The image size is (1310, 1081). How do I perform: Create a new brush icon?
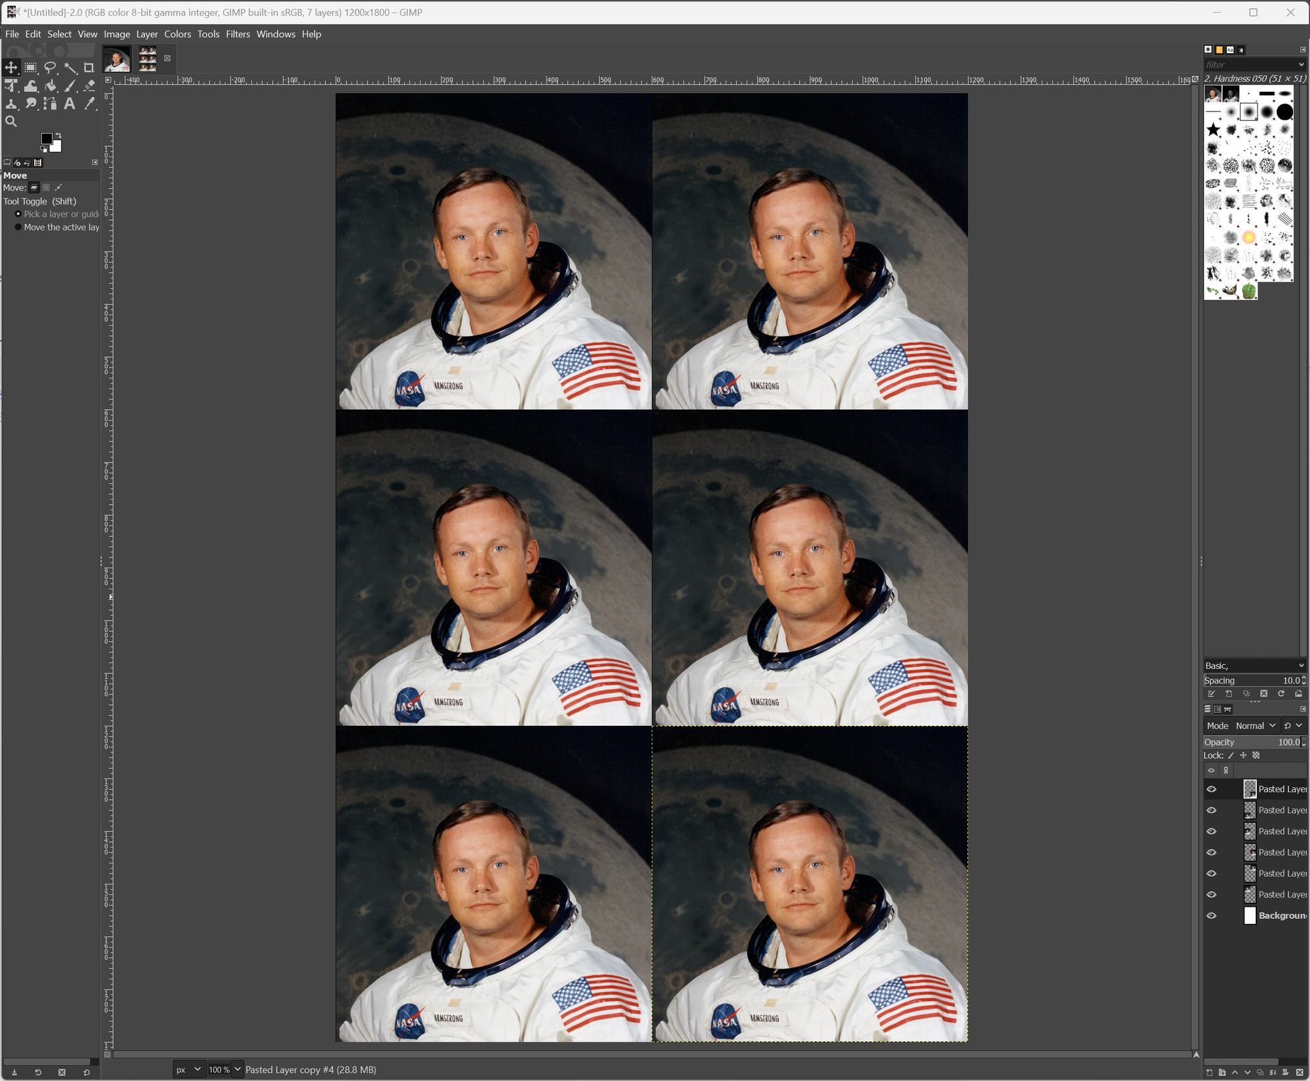1229,694
